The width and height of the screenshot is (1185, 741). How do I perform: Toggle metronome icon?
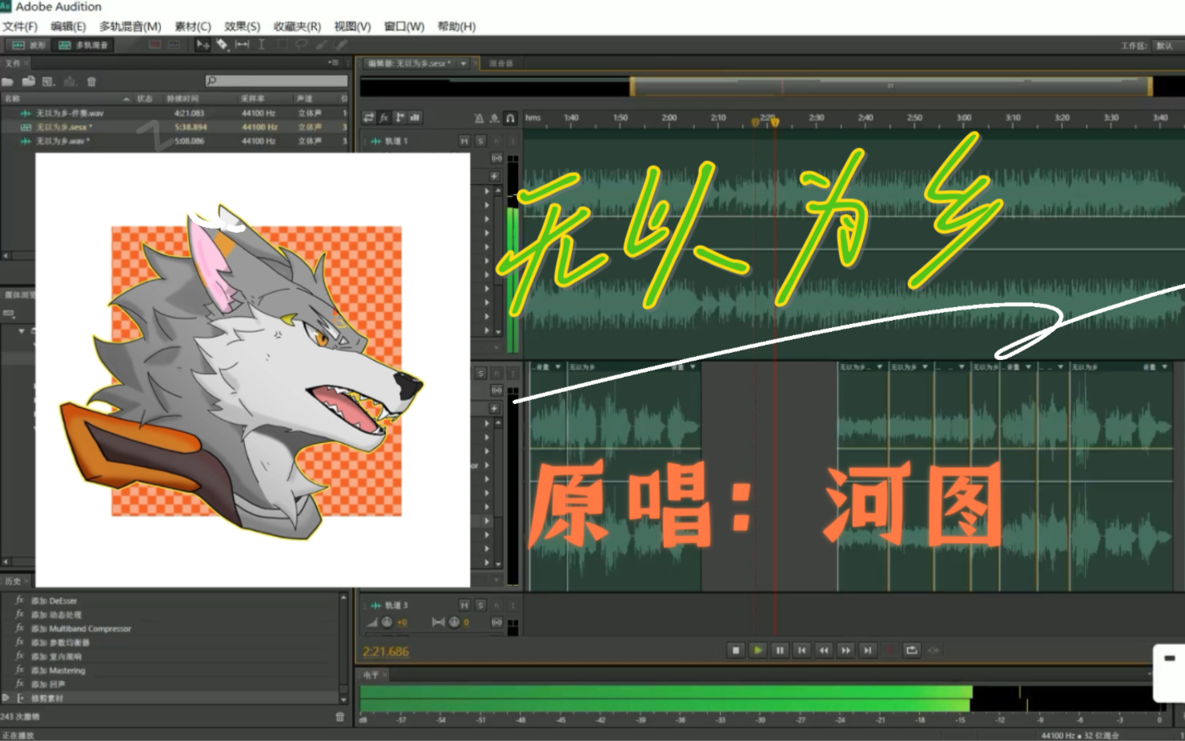point(479,118)
